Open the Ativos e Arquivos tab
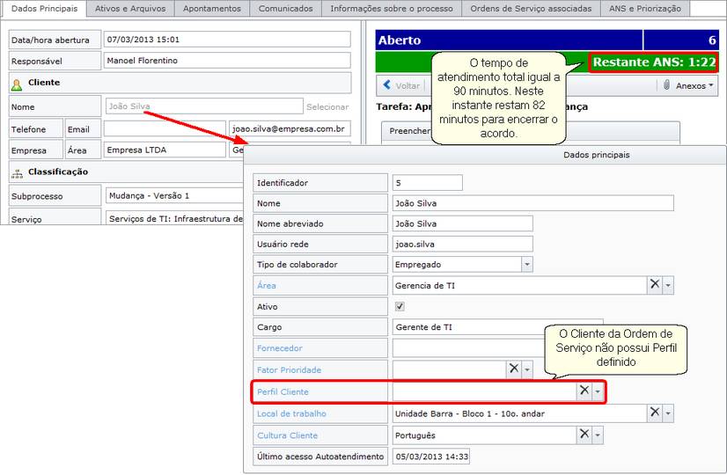The width and height of the screenshot is (727, 475). pyautogui.click(x=130, y=8)
